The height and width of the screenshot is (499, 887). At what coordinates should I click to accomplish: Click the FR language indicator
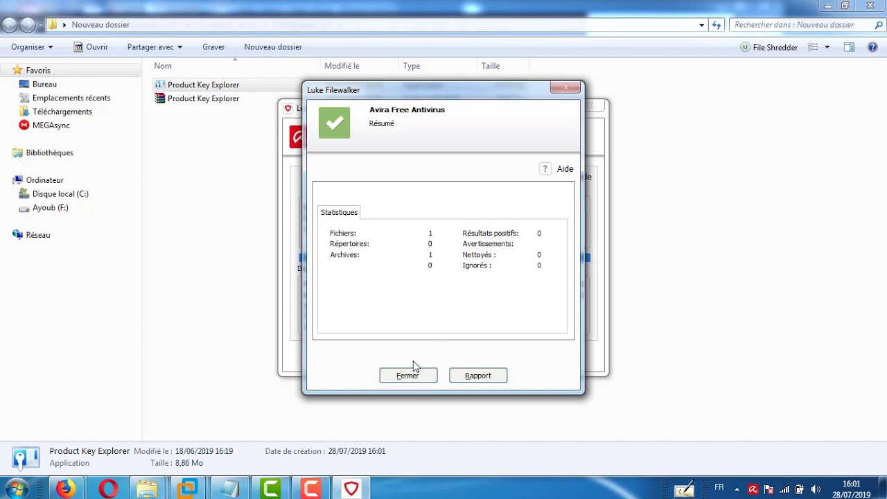pyautogui.click(x=719, y=488)
